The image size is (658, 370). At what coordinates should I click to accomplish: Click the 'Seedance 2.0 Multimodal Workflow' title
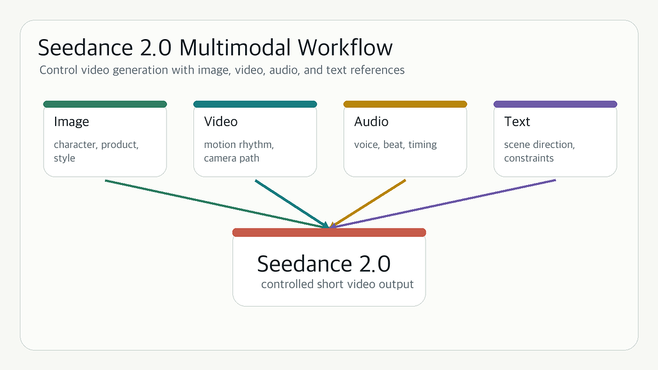pyautogui.click(x=215, y=47)
